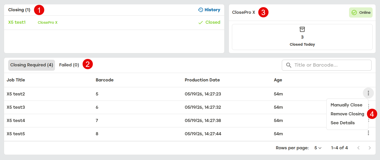Image resolution: width=380 pixels, height=160 pixels.
Task: Click the Online checkmark circle icon
Action: click(x=354, y=13)
